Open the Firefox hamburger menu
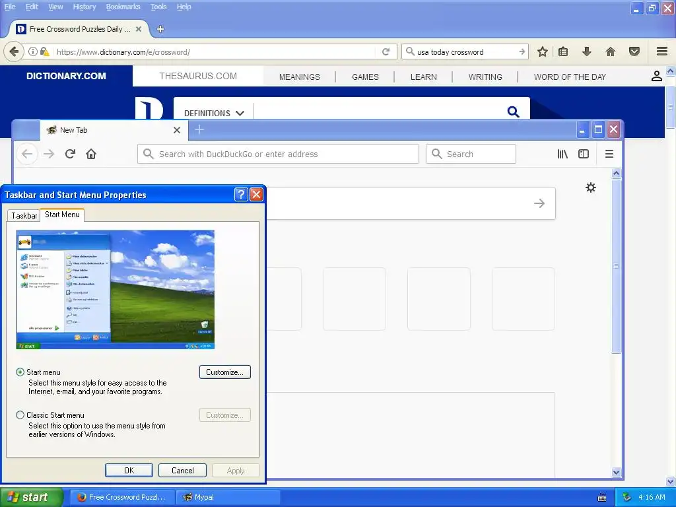 pos(662,51)
